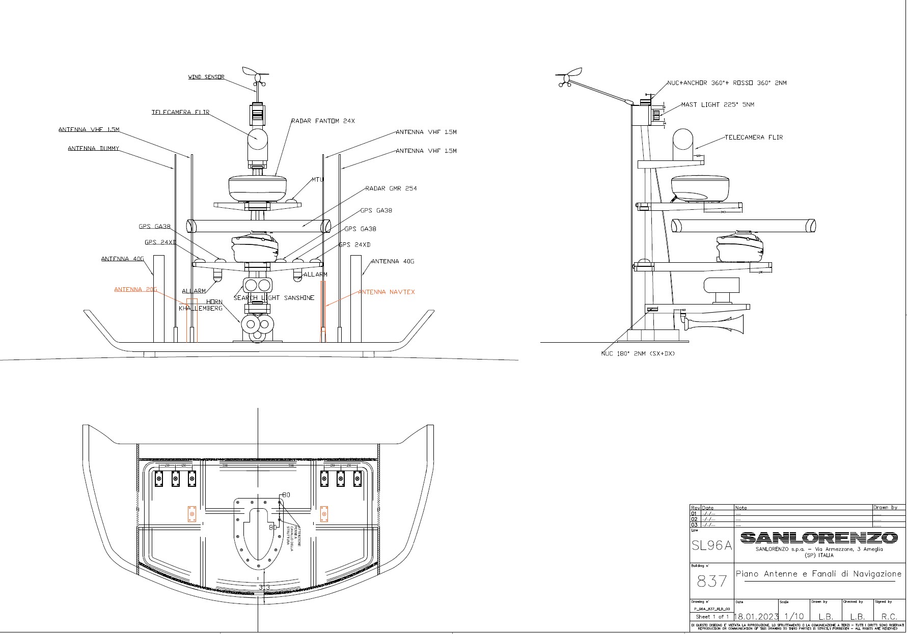Click the Piano Antenne e Fanali di Navigazione title
This screenshot has width=907, height=634.
click(x=818, y=574)
